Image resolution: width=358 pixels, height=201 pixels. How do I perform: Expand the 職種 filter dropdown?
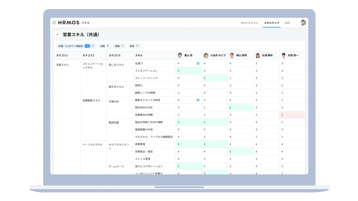pyautogui.click(x=120, y=46)
